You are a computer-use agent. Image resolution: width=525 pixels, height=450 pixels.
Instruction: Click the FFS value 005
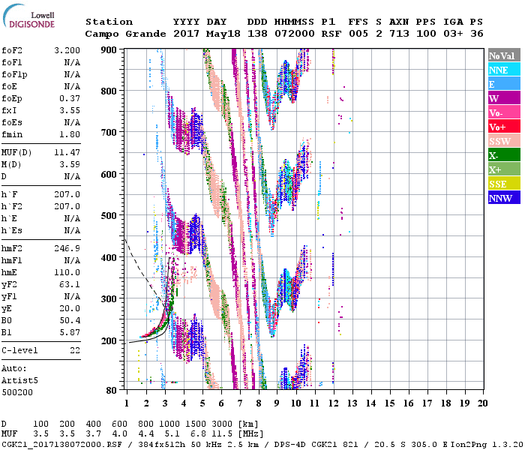pyautogui.click(x=358, y=34)
